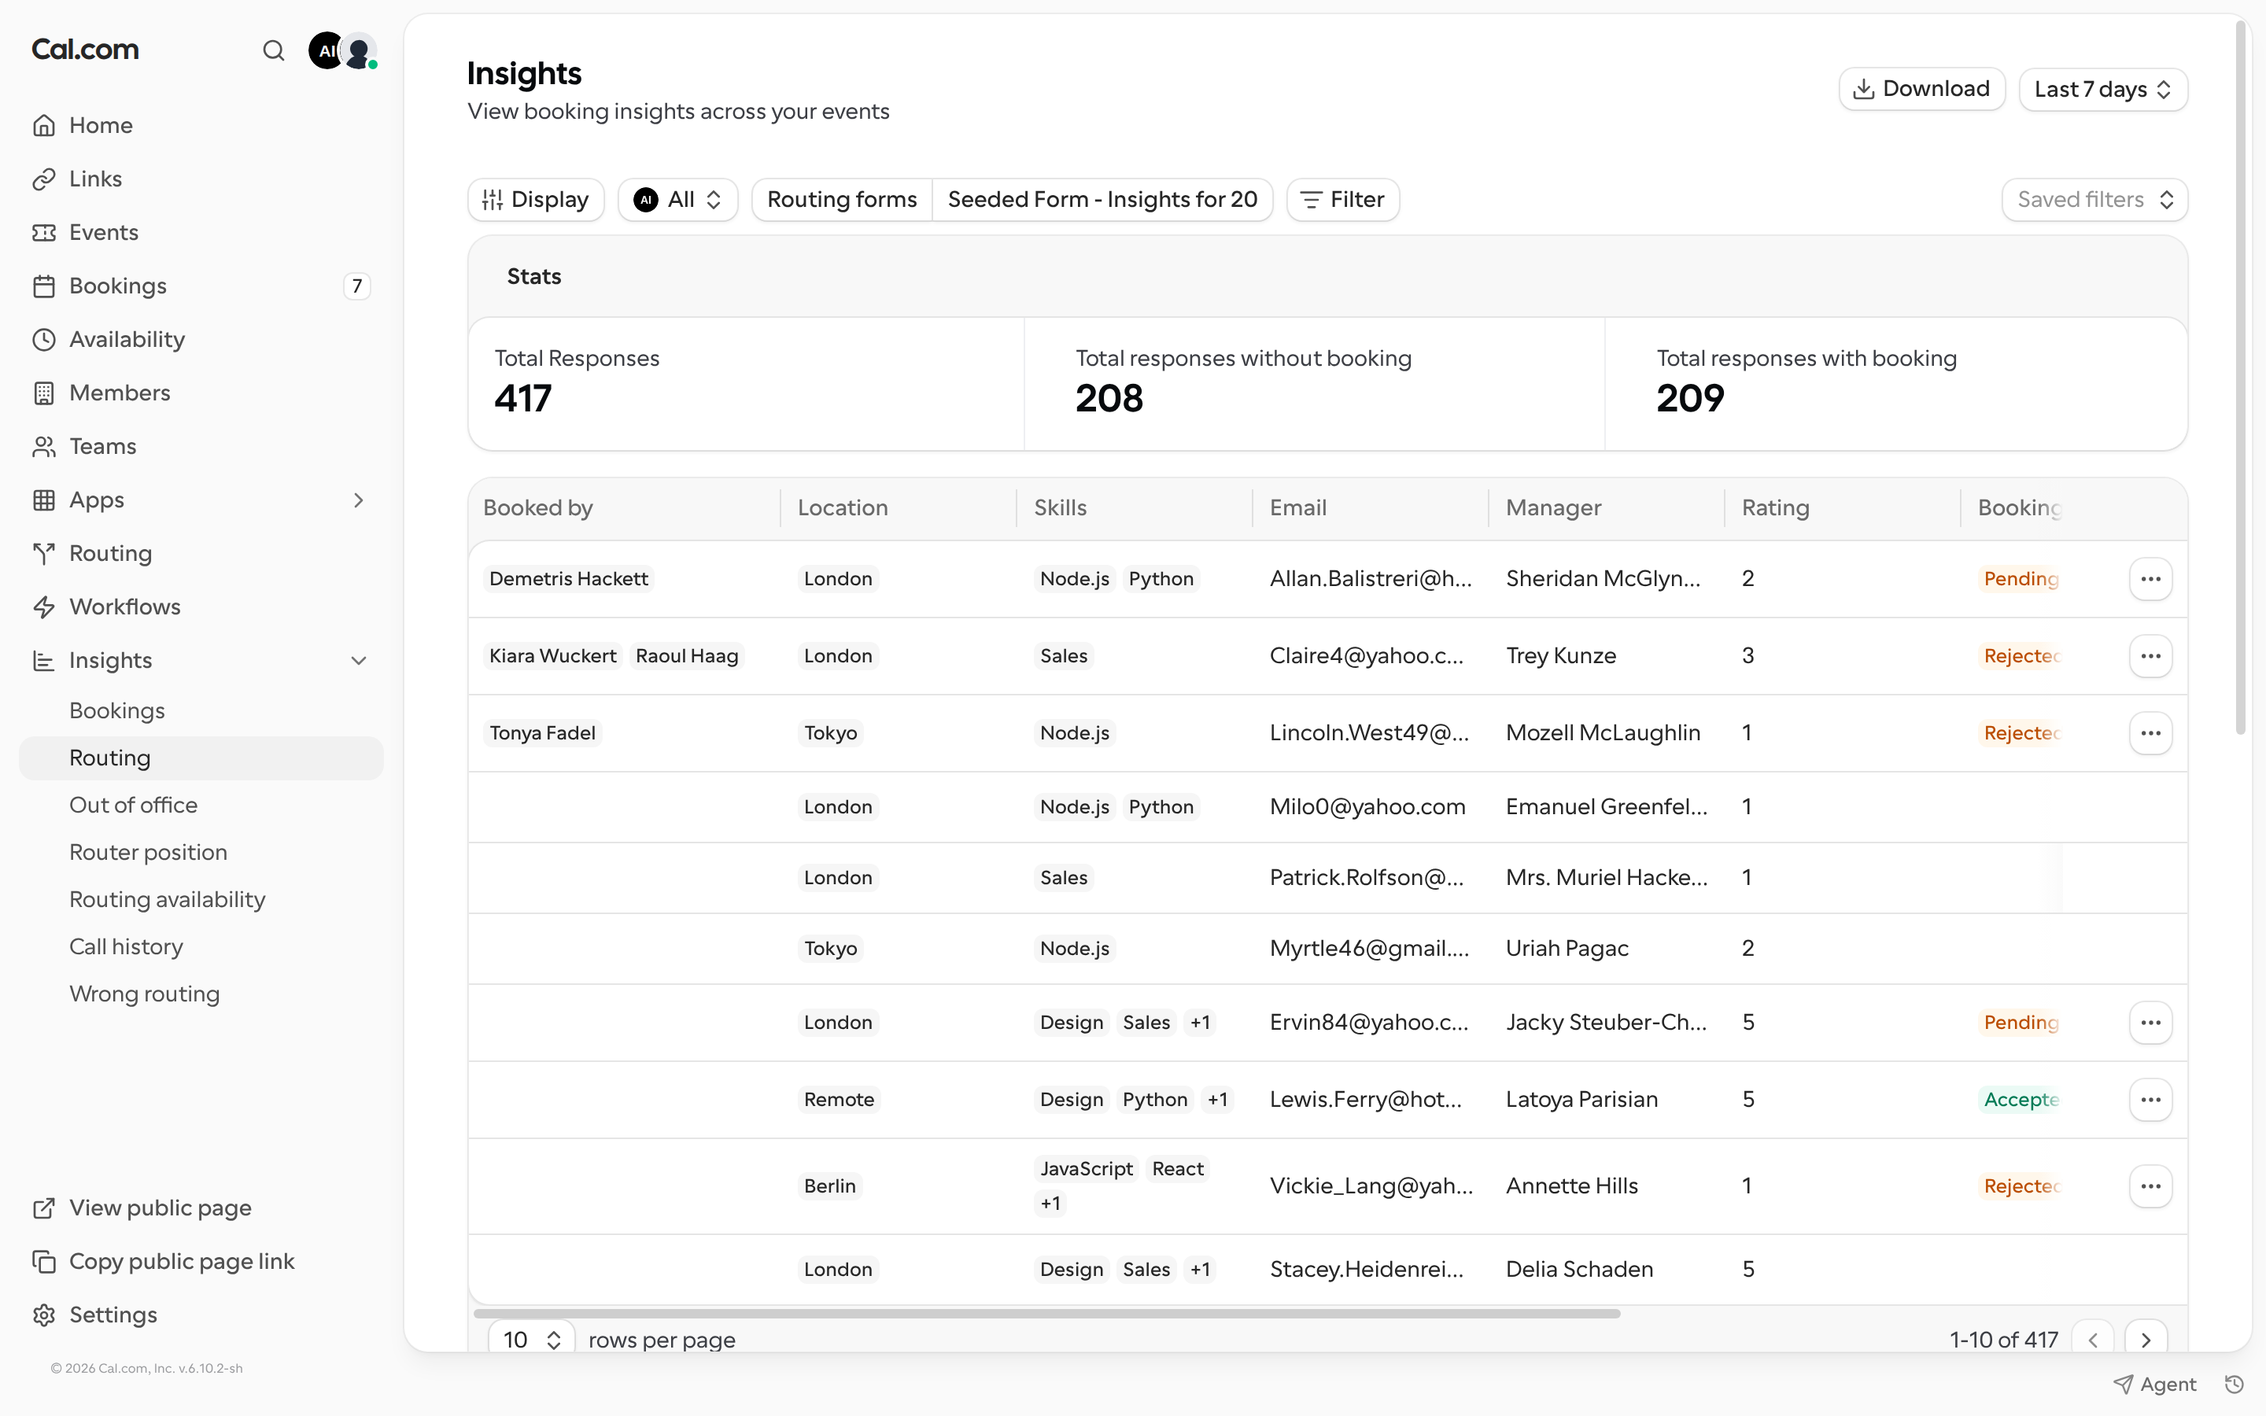This screenshot has height=1416, width=2266.
Task: Open Out of office insights
Action: (201, 805)
